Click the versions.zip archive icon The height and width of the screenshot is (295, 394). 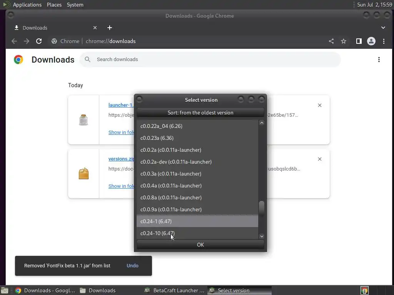click(83, 173)
